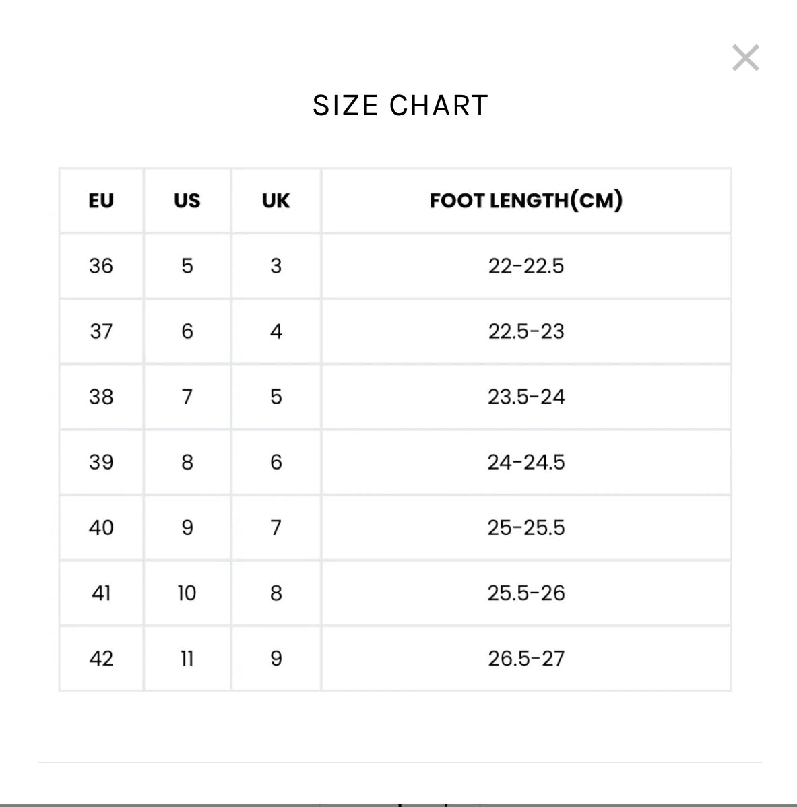Image resolution: width=797 pixels, height=807 pixels.
Task: Click the SIZE CHART title
Action: point(400,106)
